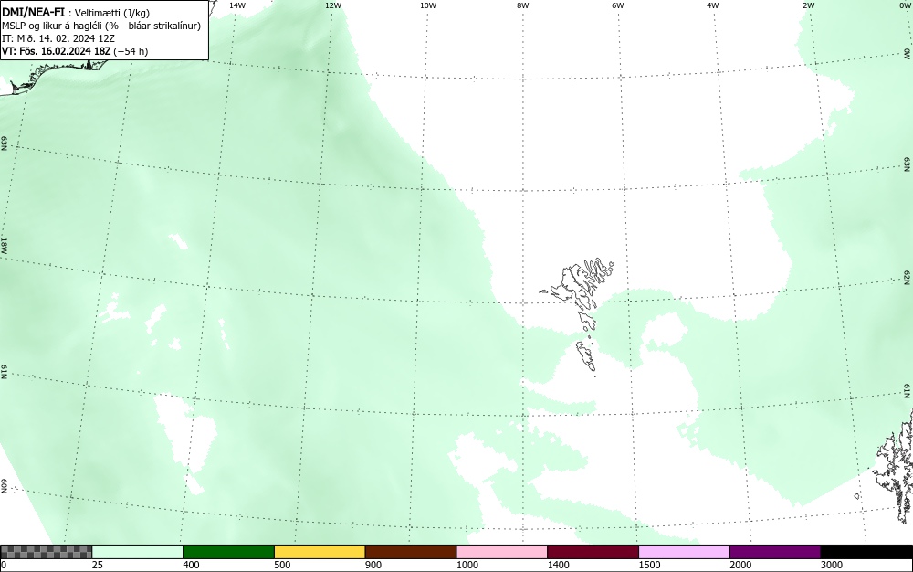Click the "14W" longitude label
This screenshot has height=572, width=913.
237,5
